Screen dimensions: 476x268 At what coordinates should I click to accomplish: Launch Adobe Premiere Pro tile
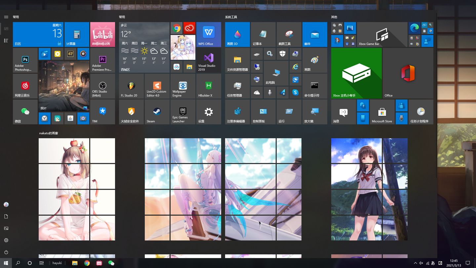pos(102,60)
